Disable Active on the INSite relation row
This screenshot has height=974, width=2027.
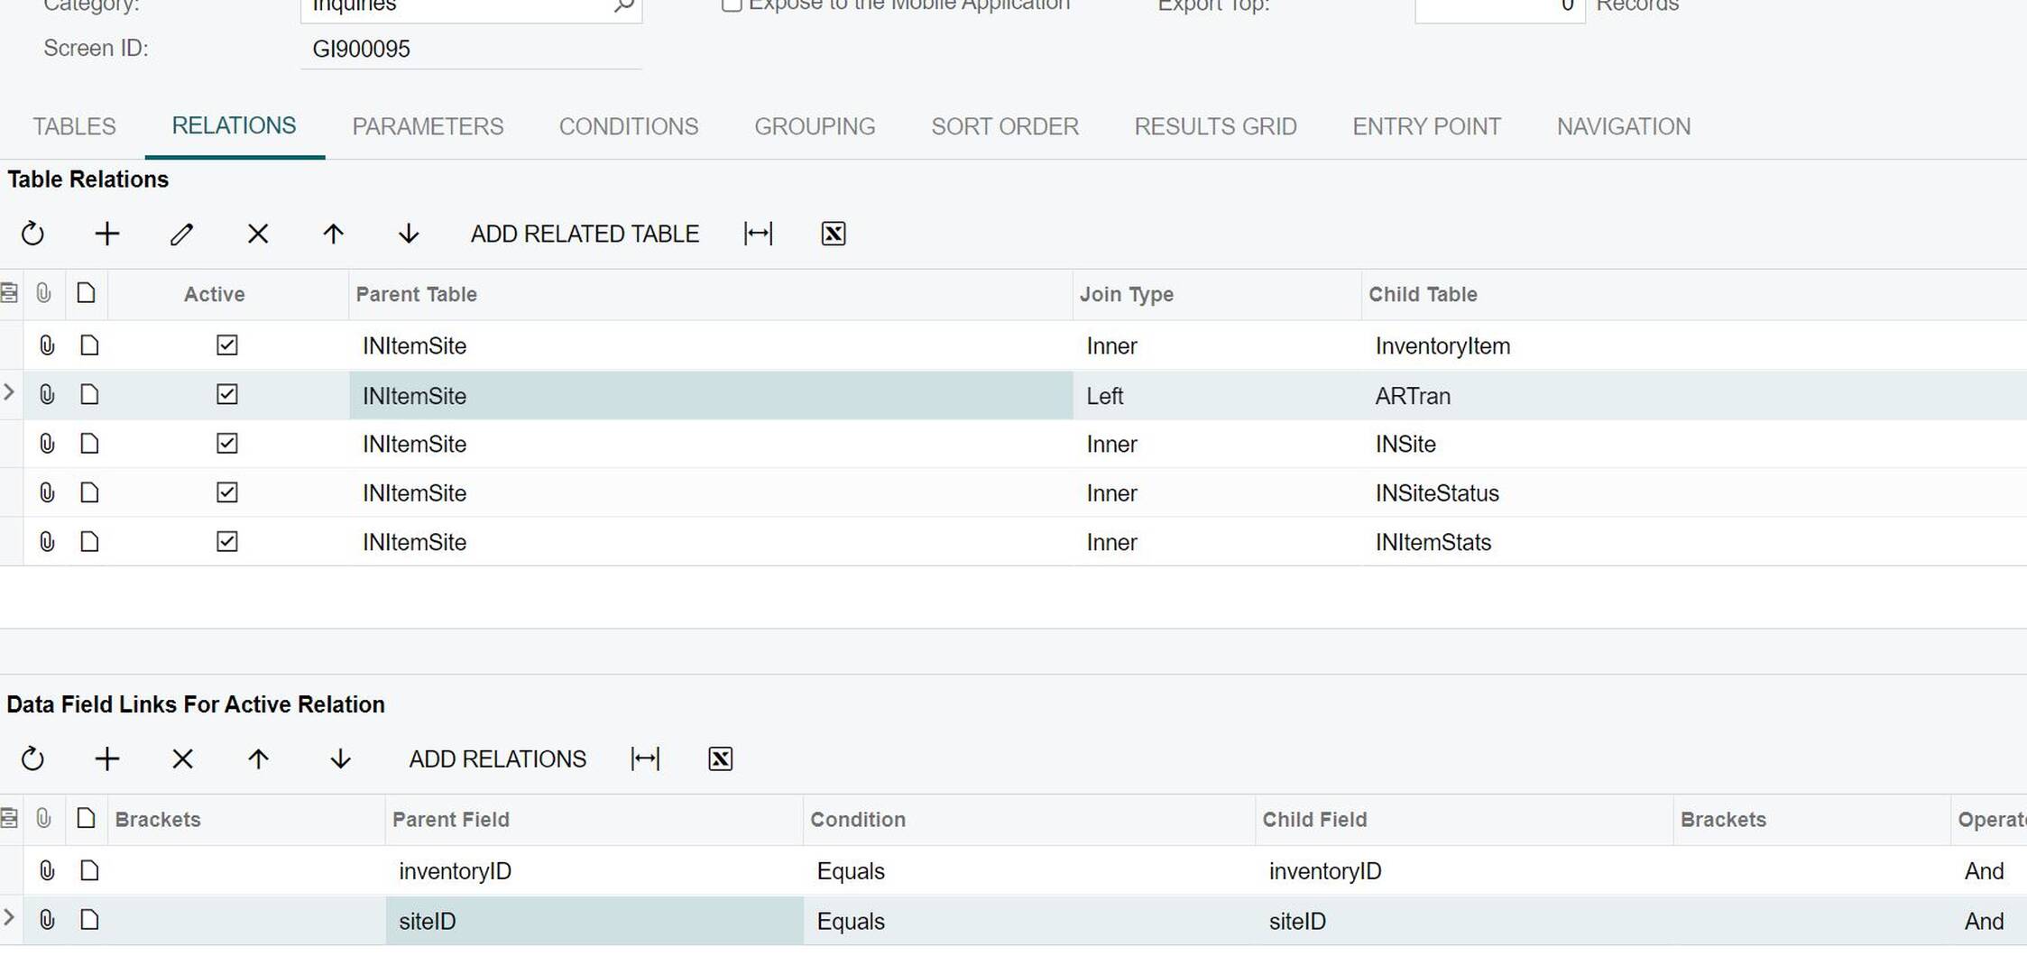click(227, 444)
